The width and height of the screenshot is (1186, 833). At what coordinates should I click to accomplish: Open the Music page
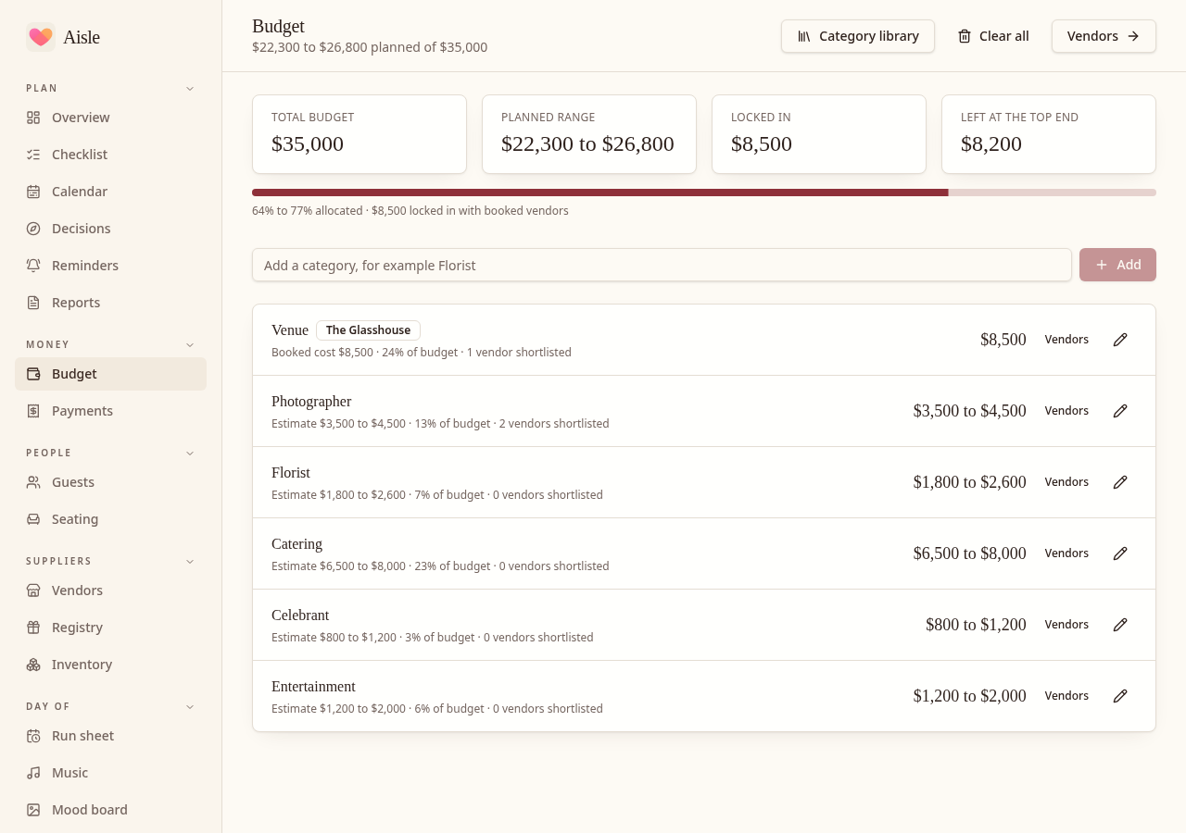tap(110, 773)
